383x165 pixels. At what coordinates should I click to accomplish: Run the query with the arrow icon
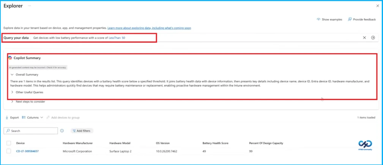pyautogui.click(x=373, y=38)
